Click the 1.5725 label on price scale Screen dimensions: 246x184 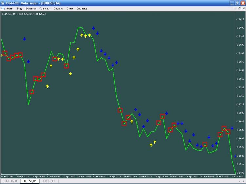coord(240,105)
